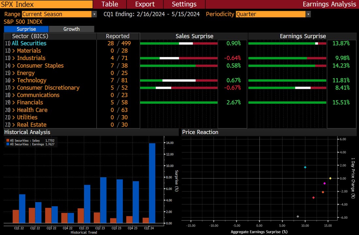The height and width of the screenshot is (235, 359).
Task: Select the All Securities row
Action: pyautogui.click(x=29, y=43)
